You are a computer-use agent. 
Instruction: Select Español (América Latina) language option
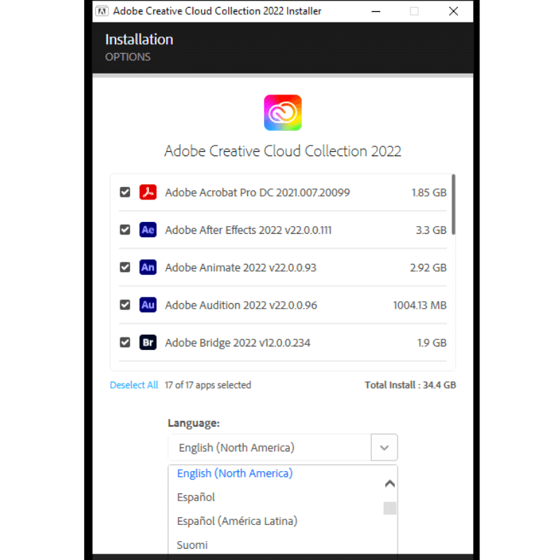[237, 521]
